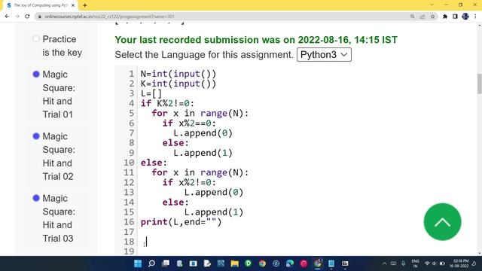
Task: Open the Chrome extensions puzzle icon
Action: 445,17
